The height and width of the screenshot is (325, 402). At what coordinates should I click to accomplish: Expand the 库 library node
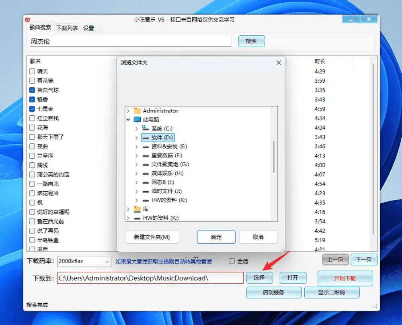tap(128, 209)
